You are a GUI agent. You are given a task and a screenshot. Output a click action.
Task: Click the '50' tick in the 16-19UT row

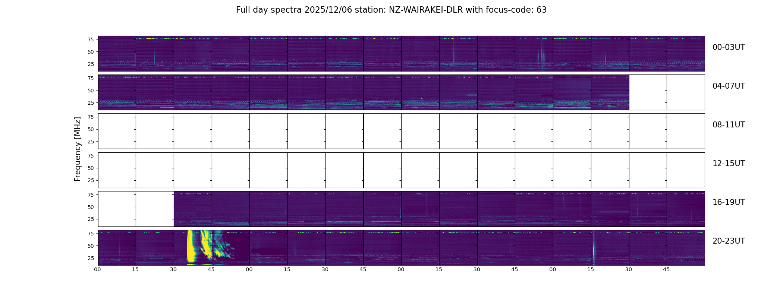[91, 207]
